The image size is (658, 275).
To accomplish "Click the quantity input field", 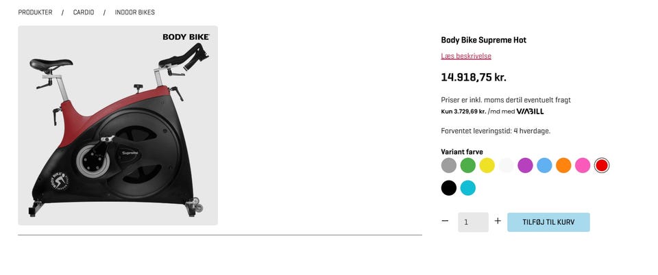I will coord(474,222).
